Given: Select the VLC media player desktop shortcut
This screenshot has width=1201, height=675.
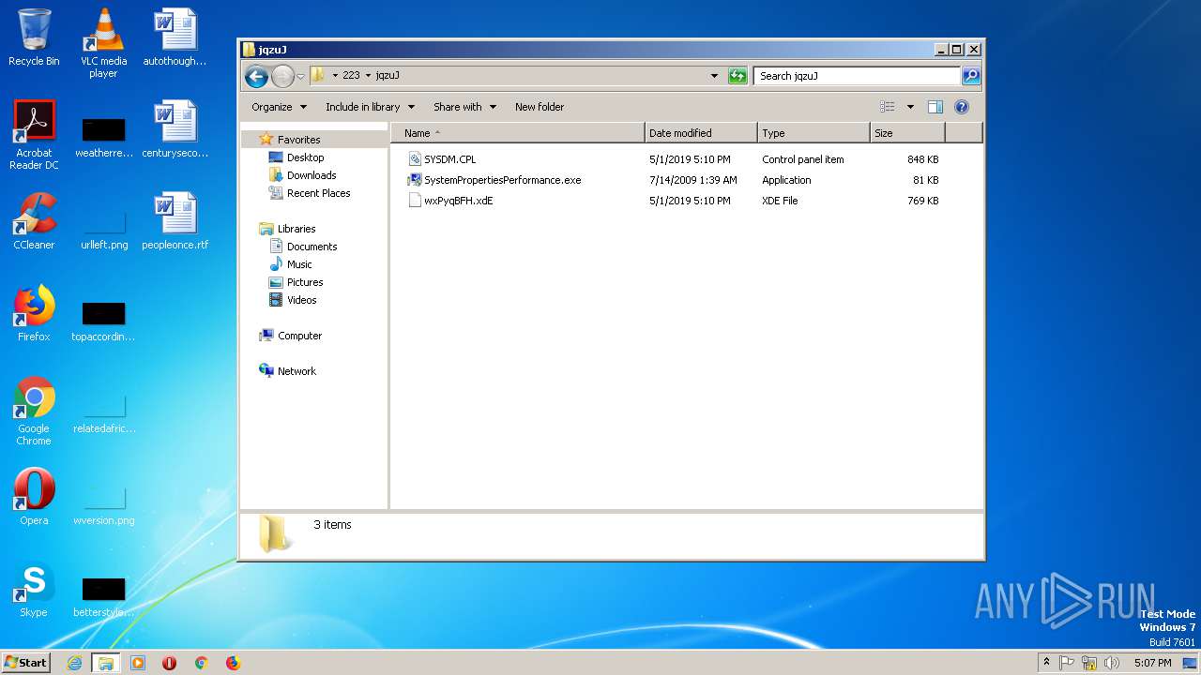Looking at the screenshot, I should [103, 43].
